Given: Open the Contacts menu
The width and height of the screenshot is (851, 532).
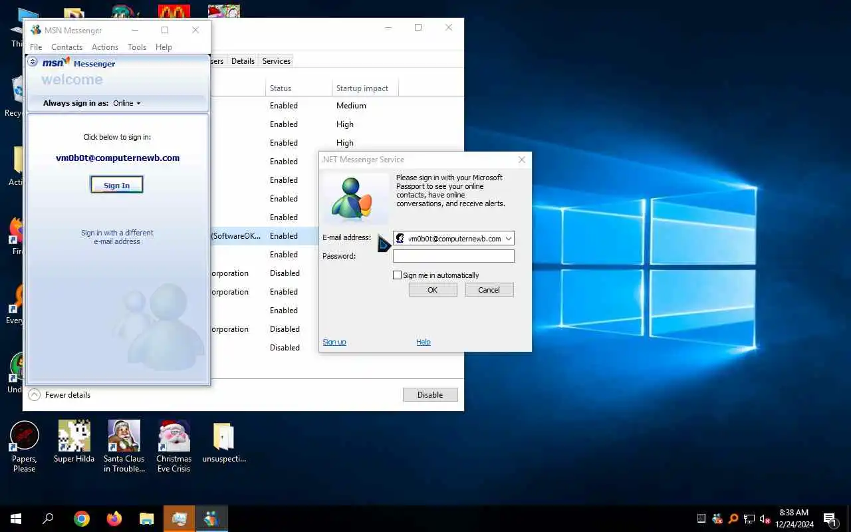Looking at the screenshot, I should [x=66, y=47].
